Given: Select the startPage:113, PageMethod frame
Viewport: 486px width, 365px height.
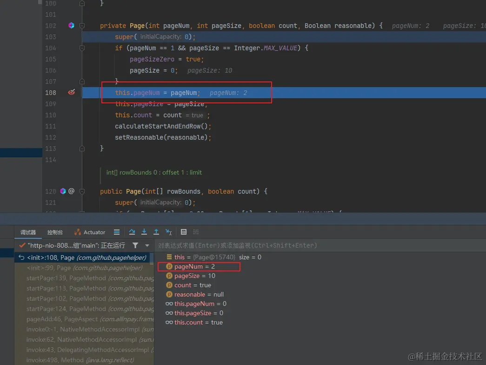Looking at the screenshot, I should (x=84, y=288).
